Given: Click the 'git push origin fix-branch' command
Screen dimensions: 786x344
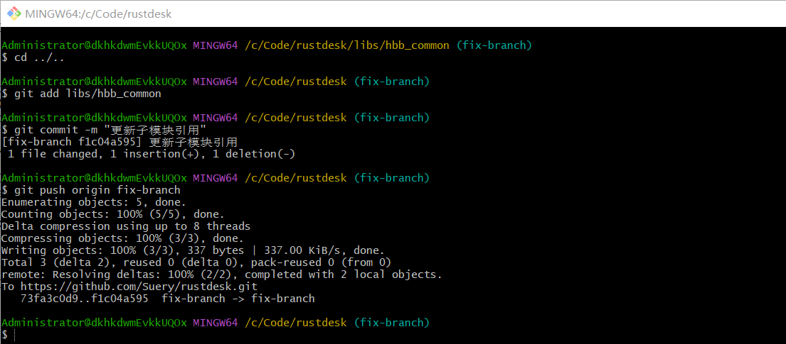Looking at the screenshot, I should (x=97, y=191).
